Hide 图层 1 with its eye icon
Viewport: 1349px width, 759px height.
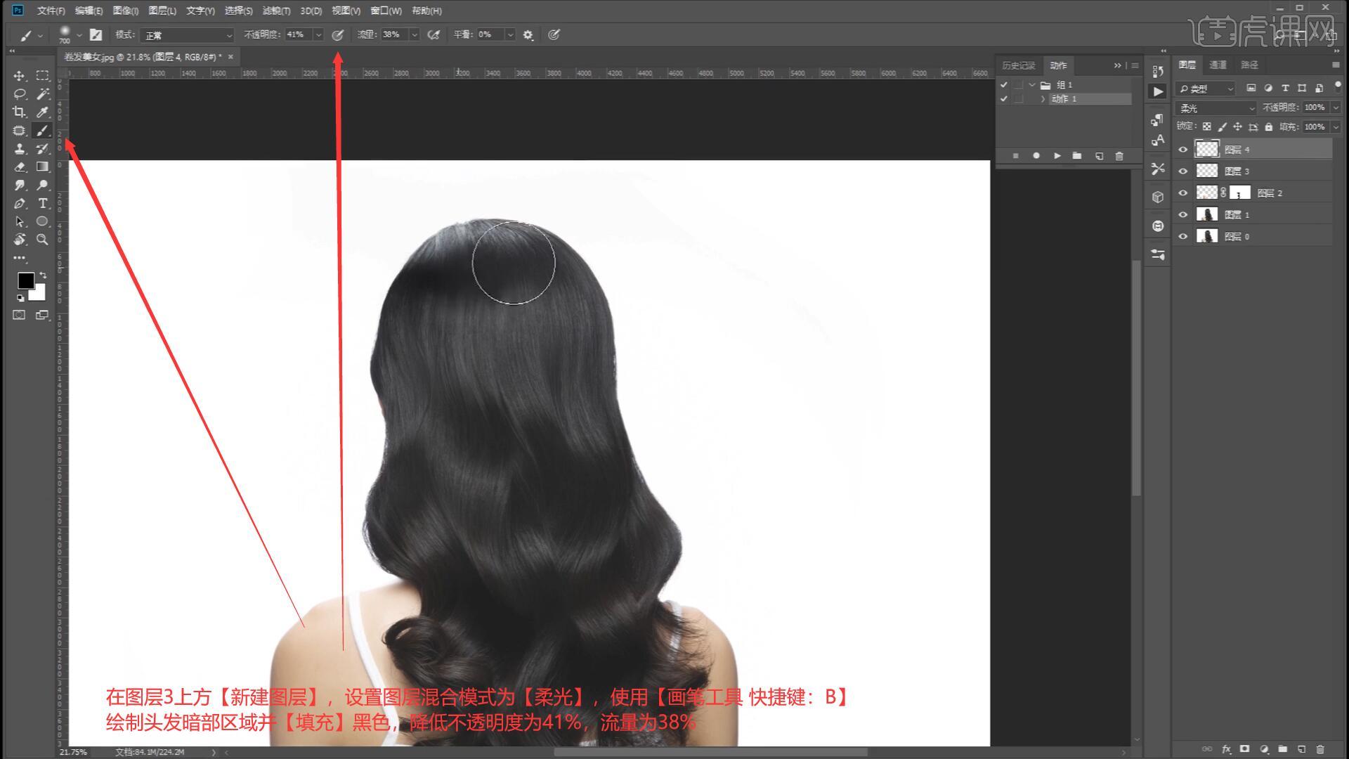tap(1183, 215)
